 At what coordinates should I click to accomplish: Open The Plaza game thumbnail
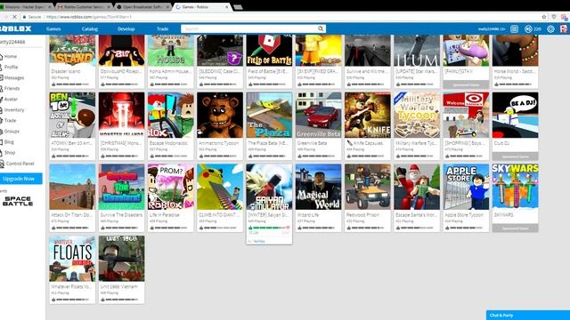tap(269, 115)
